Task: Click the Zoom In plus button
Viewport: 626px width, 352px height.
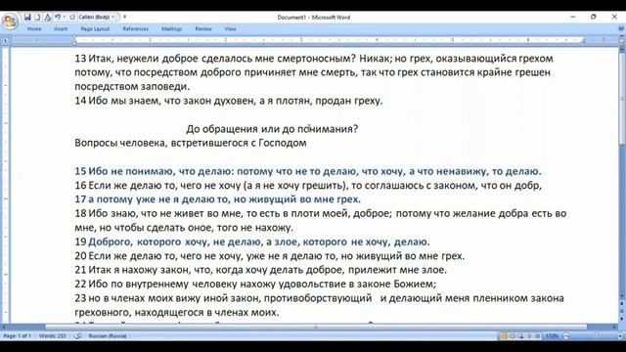Action: pyautogui.click(x=620, y=336)
